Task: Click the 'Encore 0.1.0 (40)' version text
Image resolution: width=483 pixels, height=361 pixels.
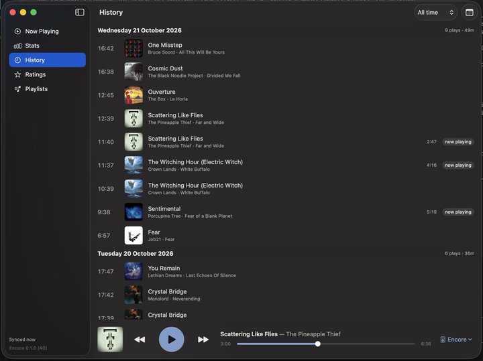Action: click(28, 348)
